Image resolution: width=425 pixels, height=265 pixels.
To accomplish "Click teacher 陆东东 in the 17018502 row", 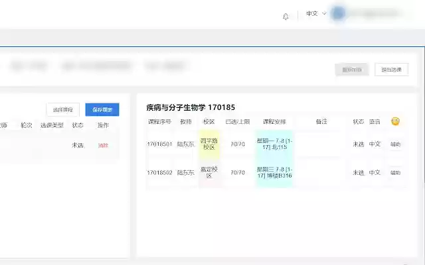I will tap(186, 172).
